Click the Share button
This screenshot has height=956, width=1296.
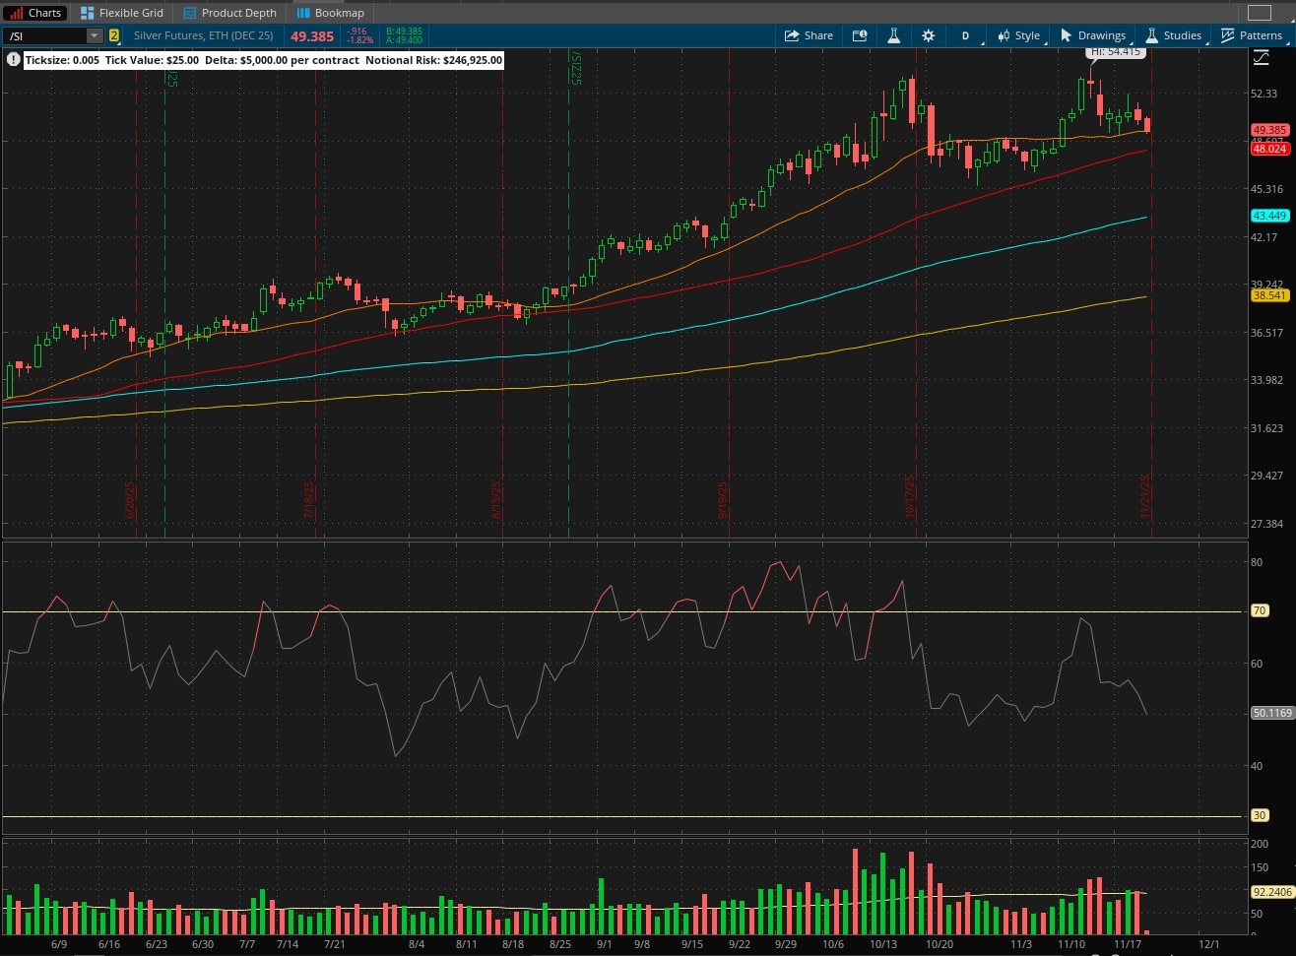pyautogui.click(x=809, y=35)
